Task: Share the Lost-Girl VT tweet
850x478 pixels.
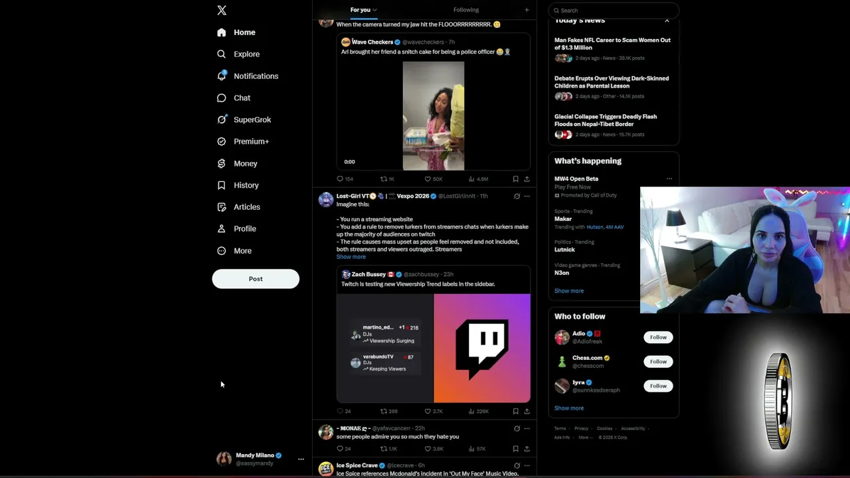Action: click(x=527, y=412)
